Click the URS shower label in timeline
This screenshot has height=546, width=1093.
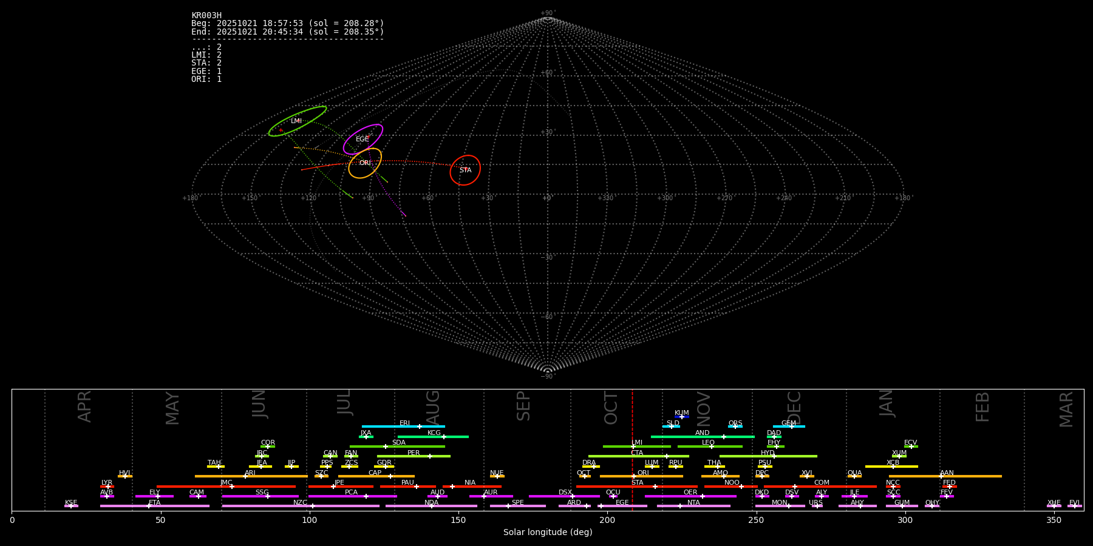[x=815, y=503]
